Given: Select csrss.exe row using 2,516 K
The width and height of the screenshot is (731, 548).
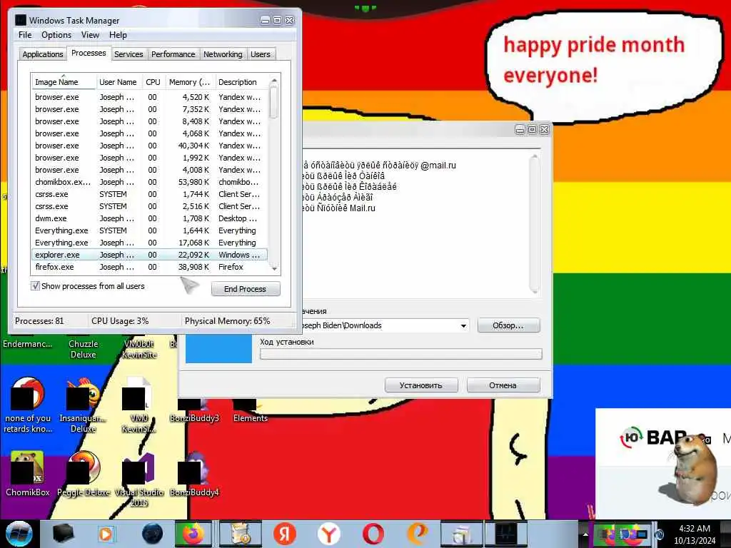Looking at the screenshot, I should point(149,206).
